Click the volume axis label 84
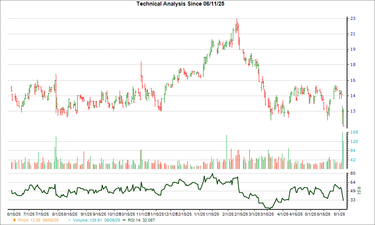The width and height of the screenshot is (375, 225). click(353, 151)
